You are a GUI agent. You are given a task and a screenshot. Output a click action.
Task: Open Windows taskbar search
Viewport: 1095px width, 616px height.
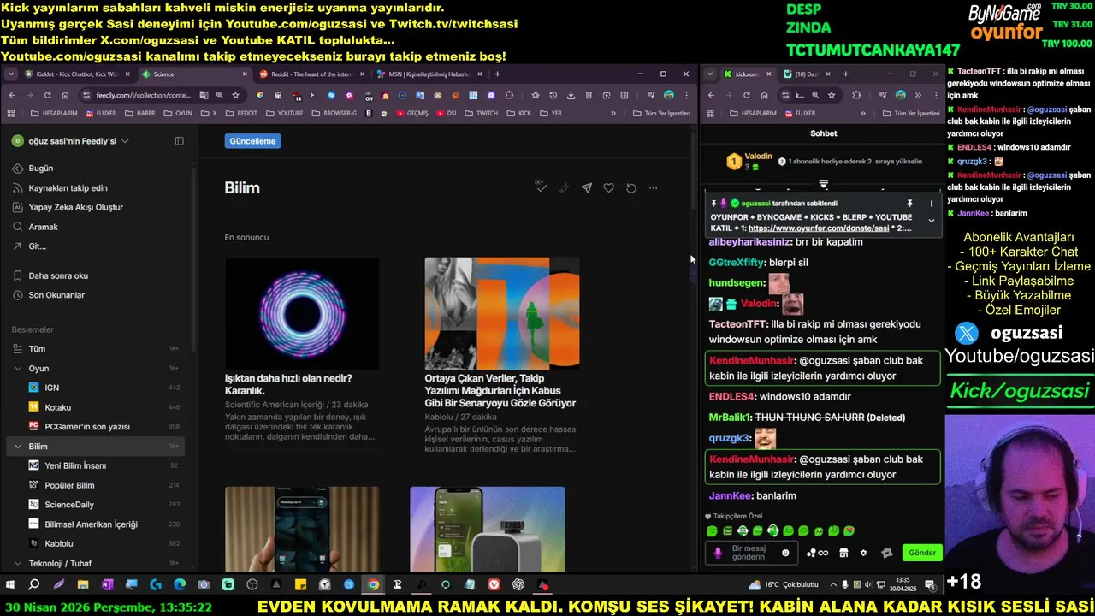coord(34,585)
